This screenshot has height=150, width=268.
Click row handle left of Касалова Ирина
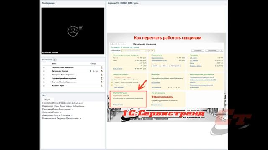click(x=44, y=86)
